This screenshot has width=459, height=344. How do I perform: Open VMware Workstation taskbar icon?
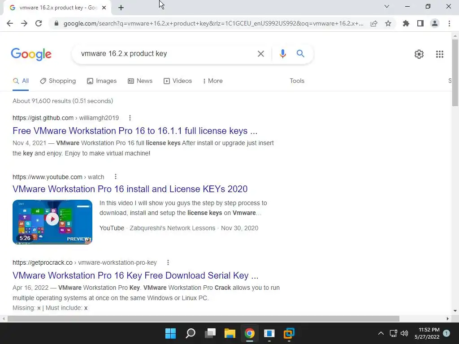289,333
